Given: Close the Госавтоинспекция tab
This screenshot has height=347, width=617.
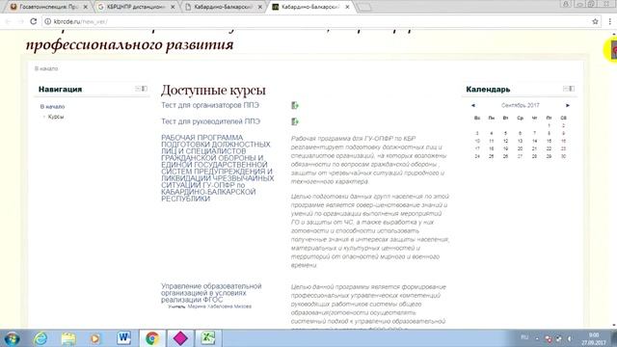Looking at the screenshot, I should tap(86, 7).
